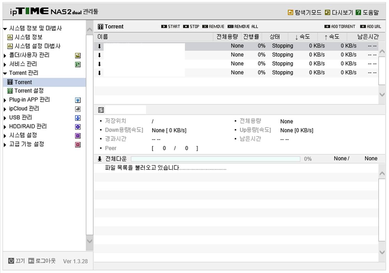Click the Torrent panel header icon
389x273 pixels.
coord(100,27)
